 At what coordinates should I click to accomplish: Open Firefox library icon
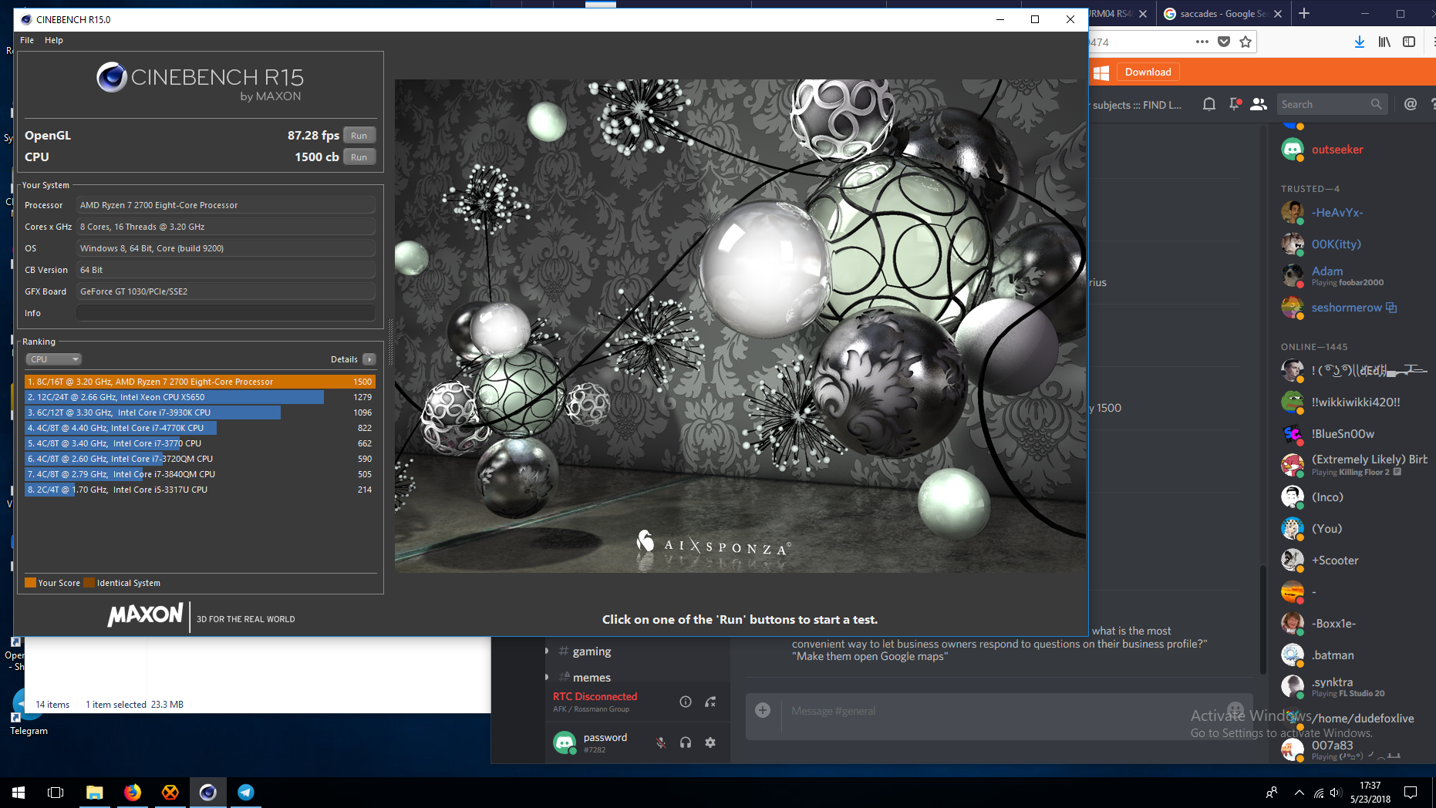[x=1384, y=42]
